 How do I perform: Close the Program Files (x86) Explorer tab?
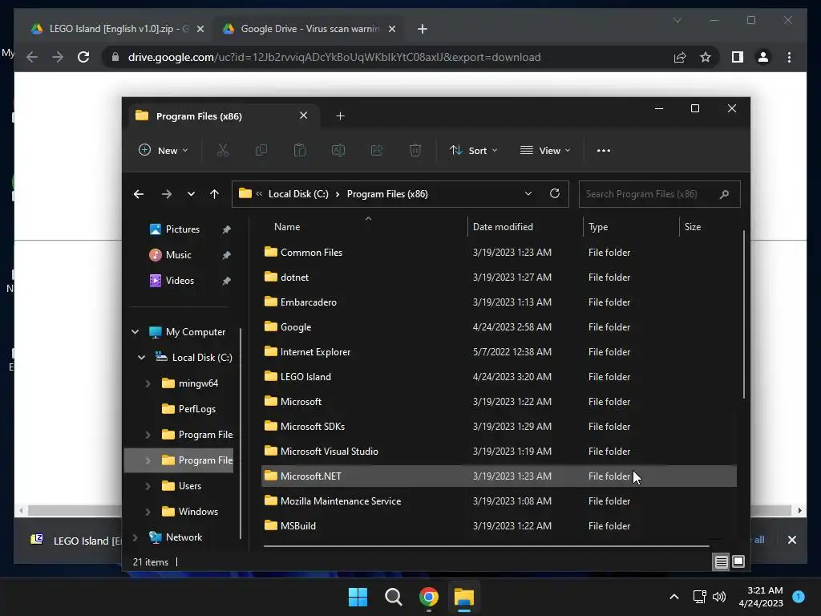coord(303,115)
